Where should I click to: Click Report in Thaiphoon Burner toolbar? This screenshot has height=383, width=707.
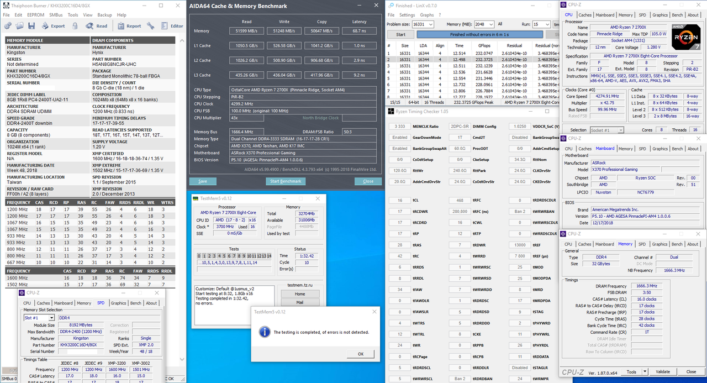click(128, 26)
